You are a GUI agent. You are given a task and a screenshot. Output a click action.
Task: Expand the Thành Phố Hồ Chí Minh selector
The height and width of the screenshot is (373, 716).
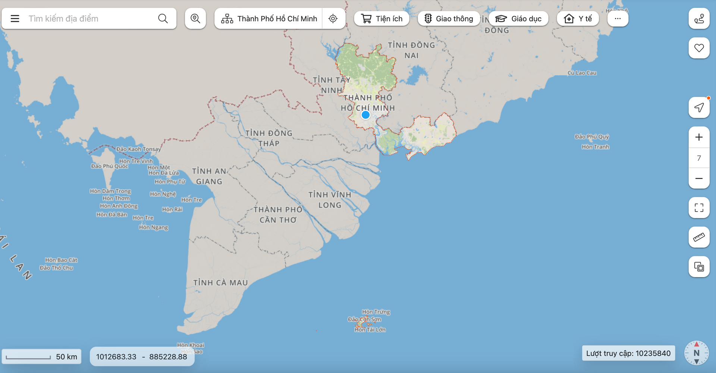click(269, 19)
